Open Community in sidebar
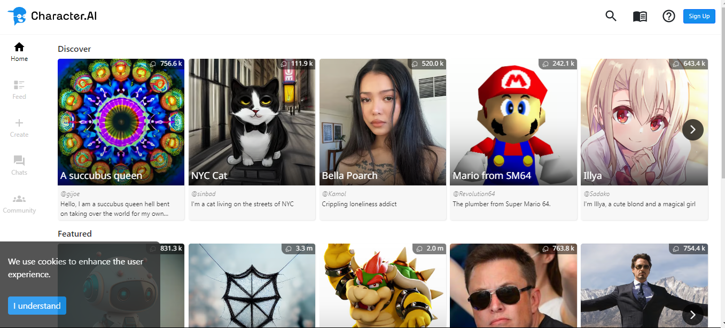 pyautogui.click(x=19, y=204)
